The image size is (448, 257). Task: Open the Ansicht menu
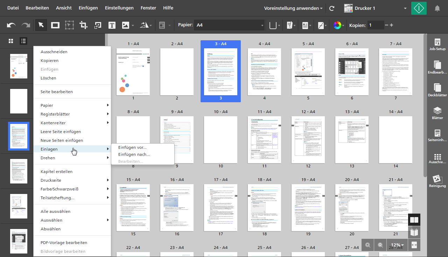tap(64, 8)
